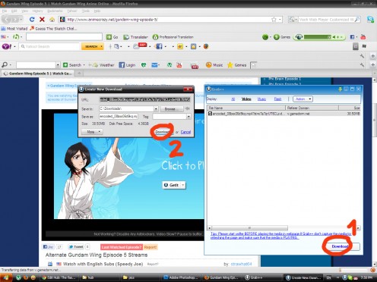
Task: Click the Browse button in download dialog
Action: pyautogui.click(x=172, y=108)
